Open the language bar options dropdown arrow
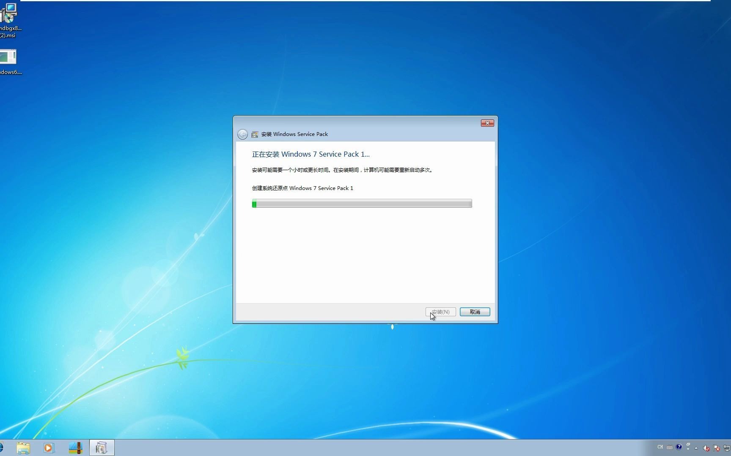The image size is (731, 456). (688, 449)
